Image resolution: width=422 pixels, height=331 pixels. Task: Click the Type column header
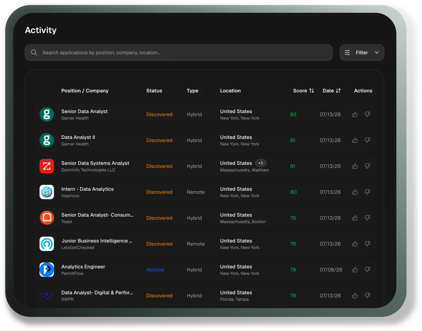(192, 91)
